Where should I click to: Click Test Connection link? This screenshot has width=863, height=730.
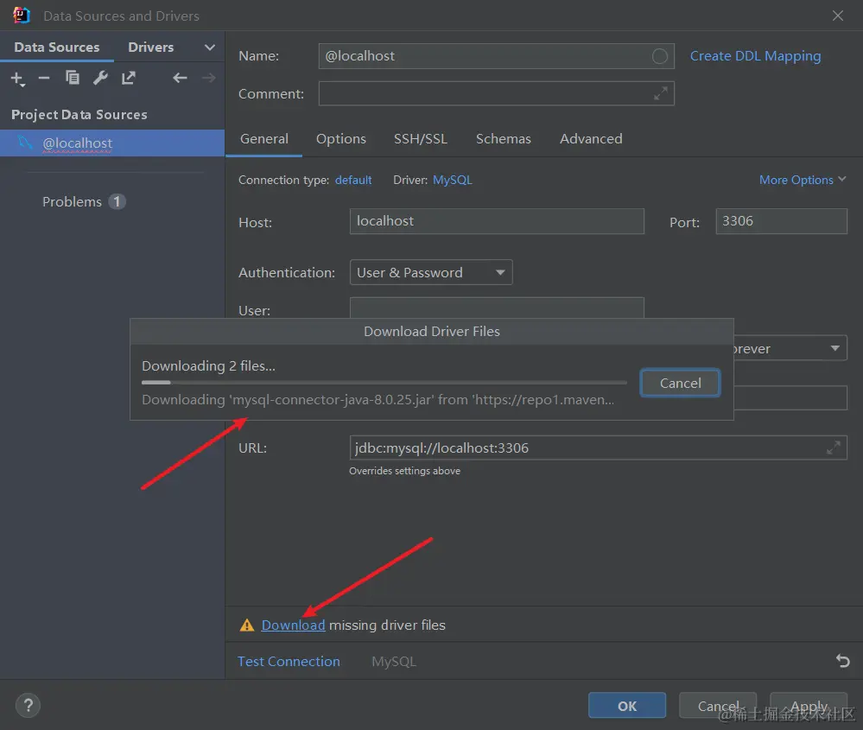tap(289, 661)
